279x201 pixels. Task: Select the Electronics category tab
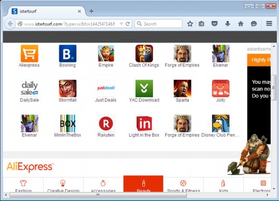(258, 185)
